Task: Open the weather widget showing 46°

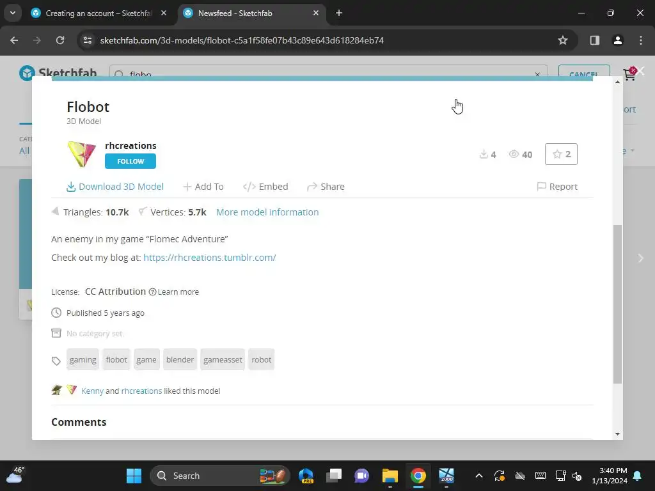Action: (x=15, y=475)
